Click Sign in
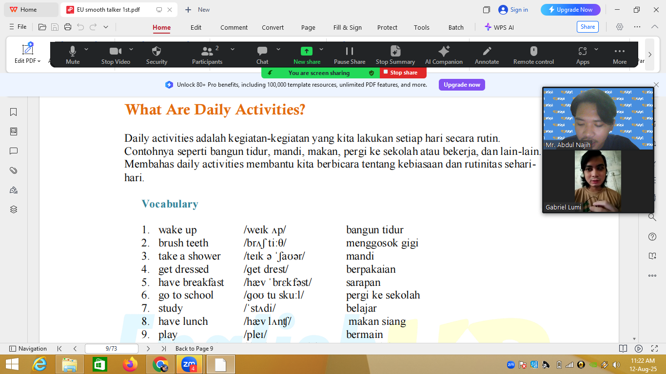The image size is (666, 374). [513, 10]
